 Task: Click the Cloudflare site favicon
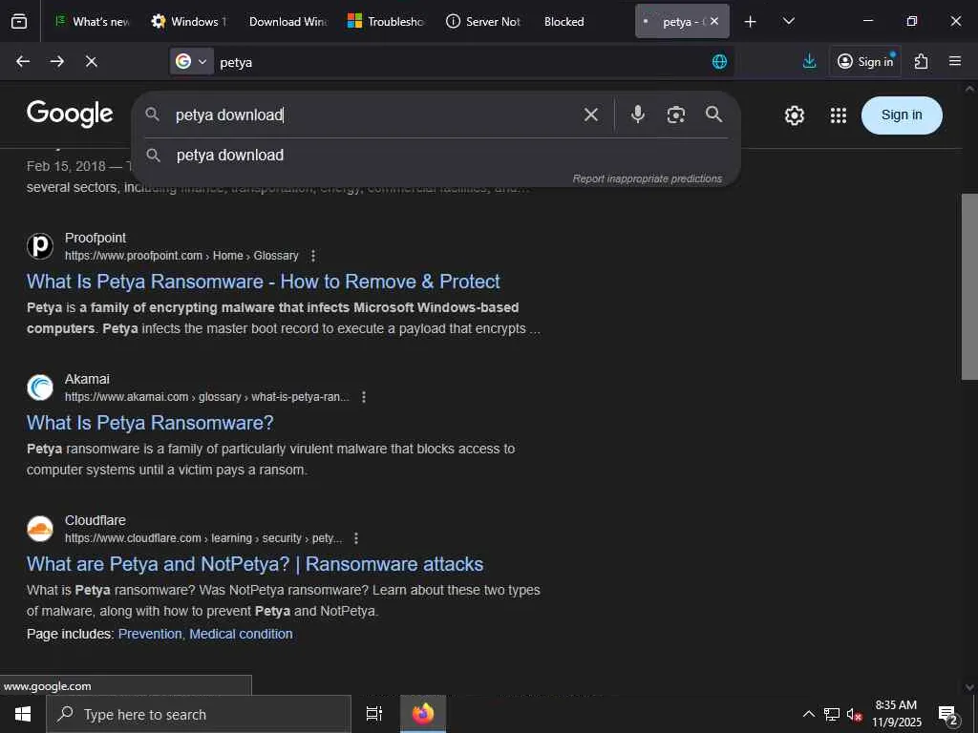[40, 529]
